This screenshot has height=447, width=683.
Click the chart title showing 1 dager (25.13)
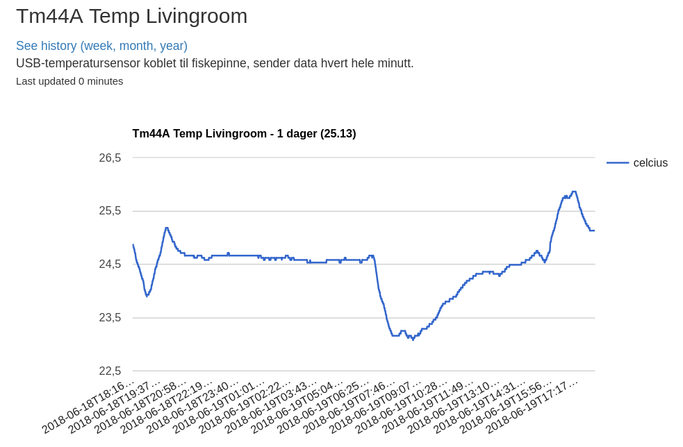point(244,133)
